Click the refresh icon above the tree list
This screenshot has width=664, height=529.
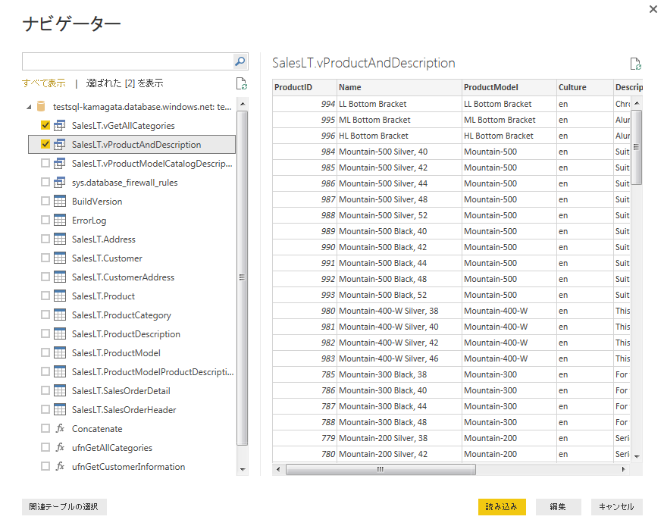pyautogui.click(x=241, y=83)
